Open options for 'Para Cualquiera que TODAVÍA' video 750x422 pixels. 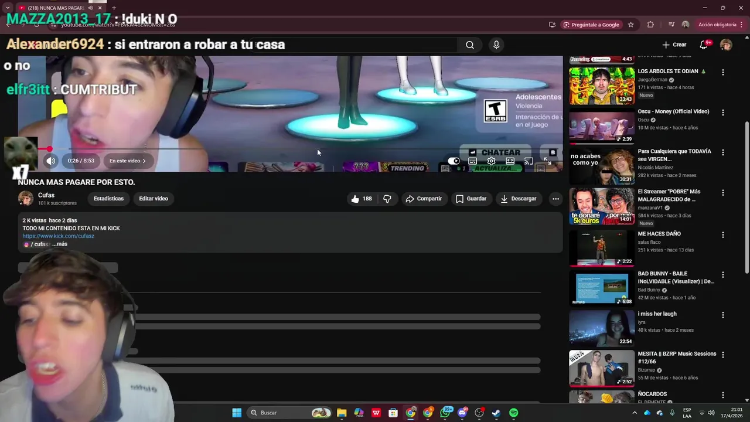722,152
